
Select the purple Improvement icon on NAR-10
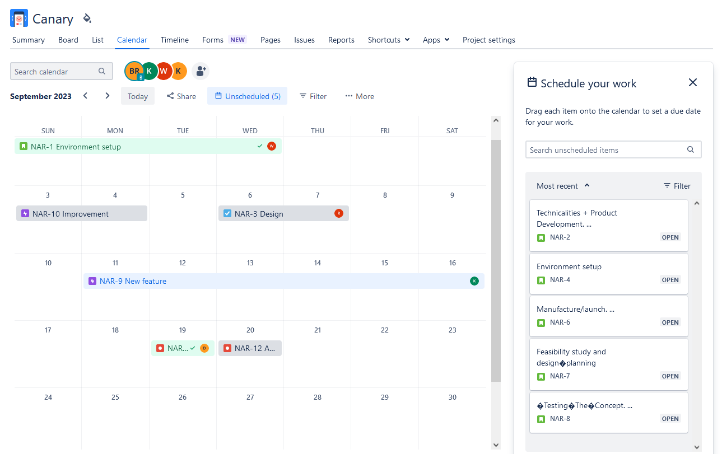[25, 213]
